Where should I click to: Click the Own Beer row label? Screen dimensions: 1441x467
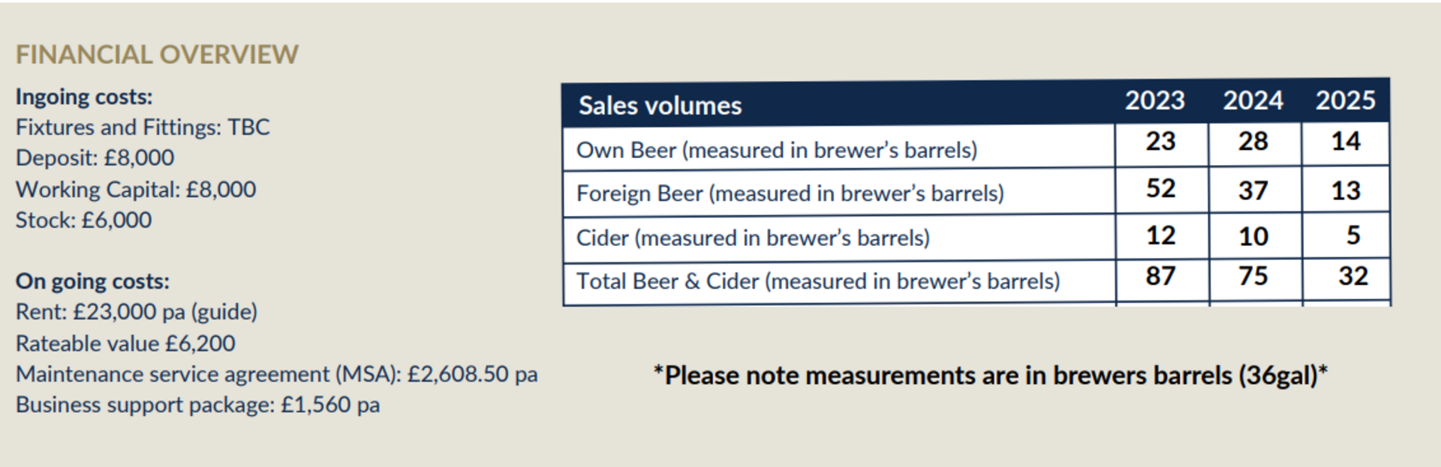pos(777,150)
